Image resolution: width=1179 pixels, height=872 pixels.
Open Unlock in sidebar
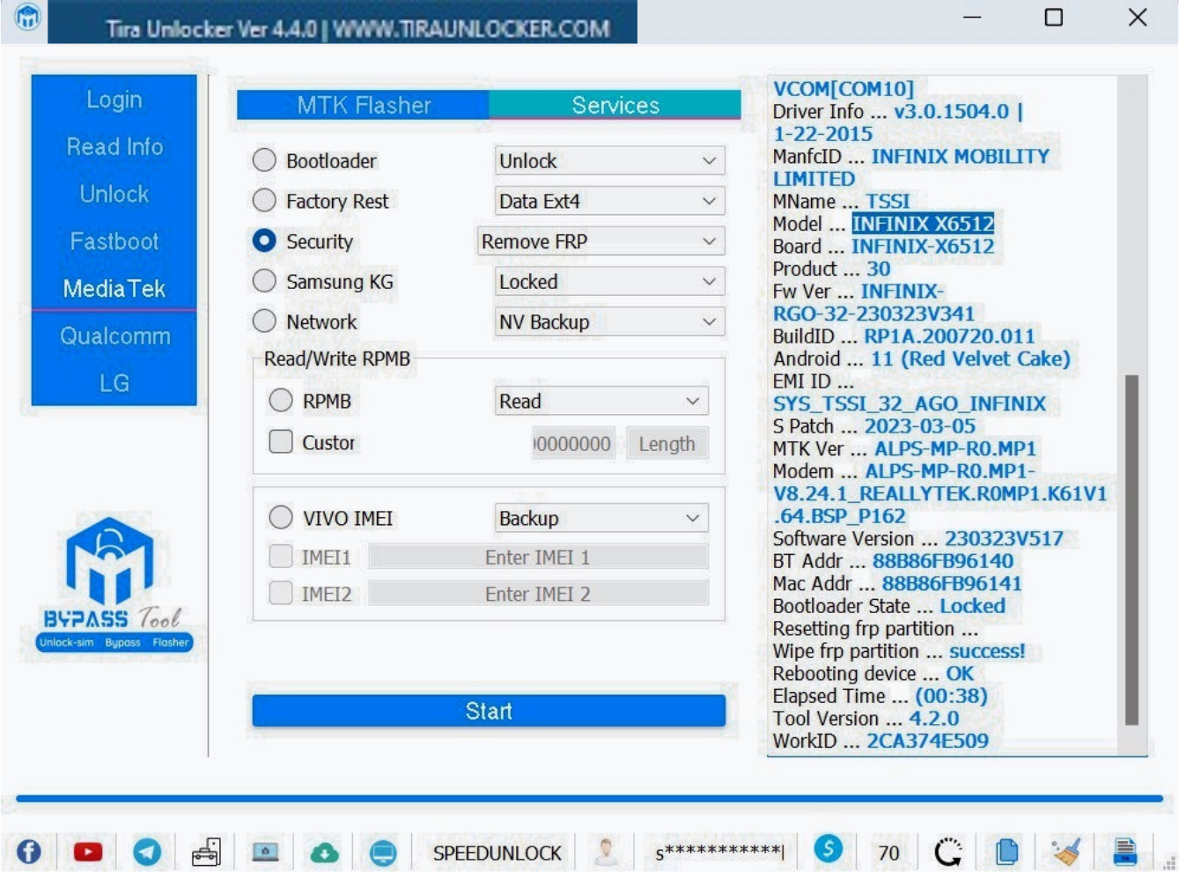(114, 194)
